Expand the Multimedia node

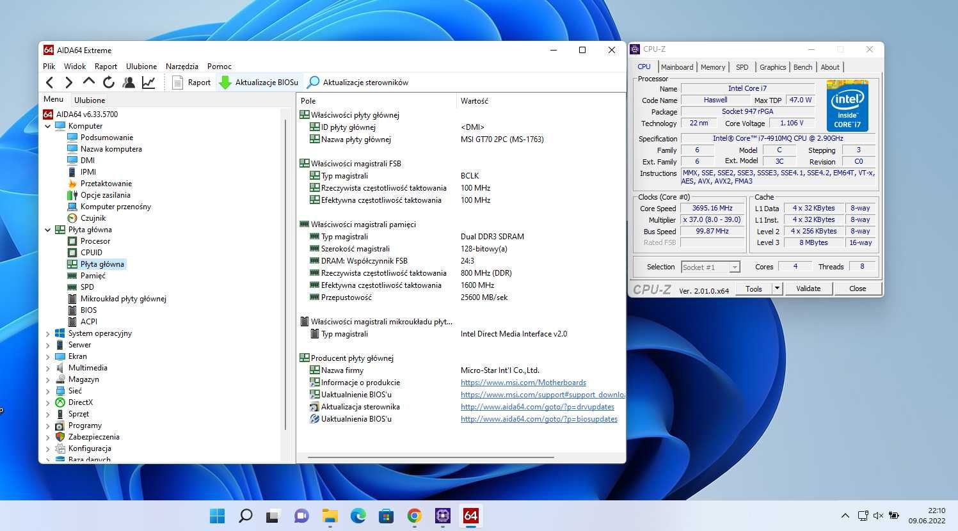47,368
